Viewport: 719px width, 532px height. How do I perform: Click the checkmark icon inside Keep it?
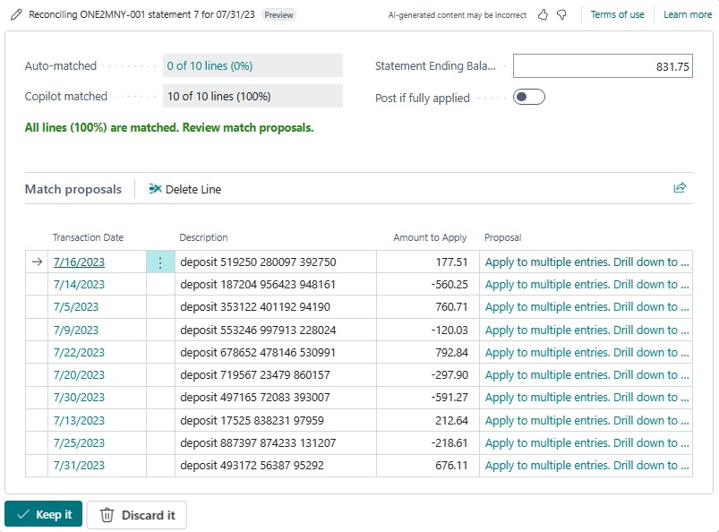coord(22,514)
